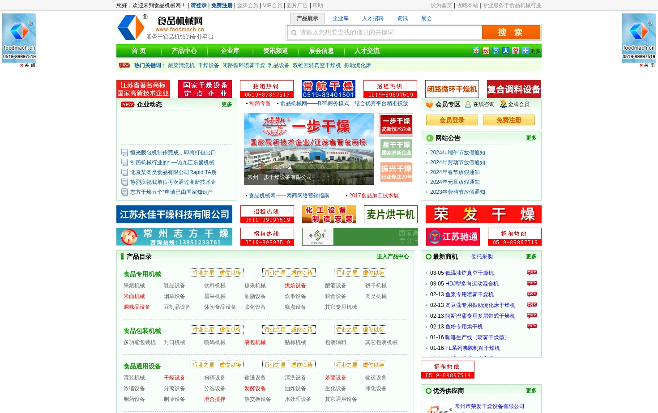Click new badge next to 低温油炸真空干燥机
Screen dimensions: 658x413
[x=532, y=272]
